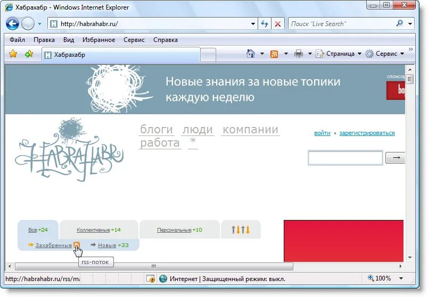Viewport: 428px width, 297px height.
Task: Open the Справка menu
Action: (x=166, y=40)
